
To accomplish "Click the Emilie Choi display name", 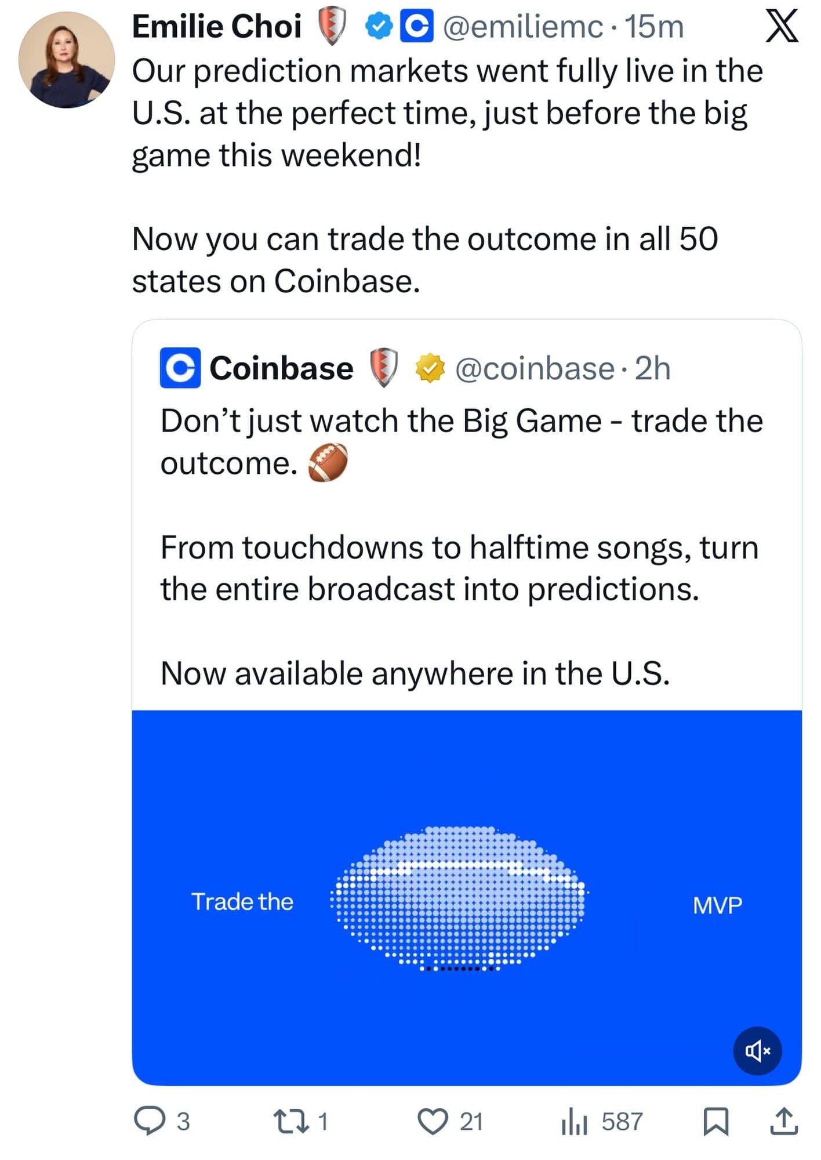I will (x=216, y=27).
